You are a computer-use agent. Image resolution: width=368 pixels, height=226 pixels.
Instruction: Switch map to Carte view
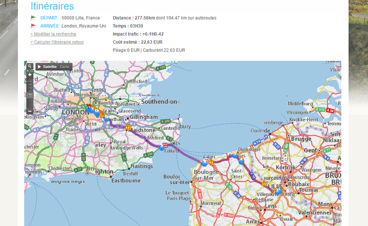click(65, 66)
